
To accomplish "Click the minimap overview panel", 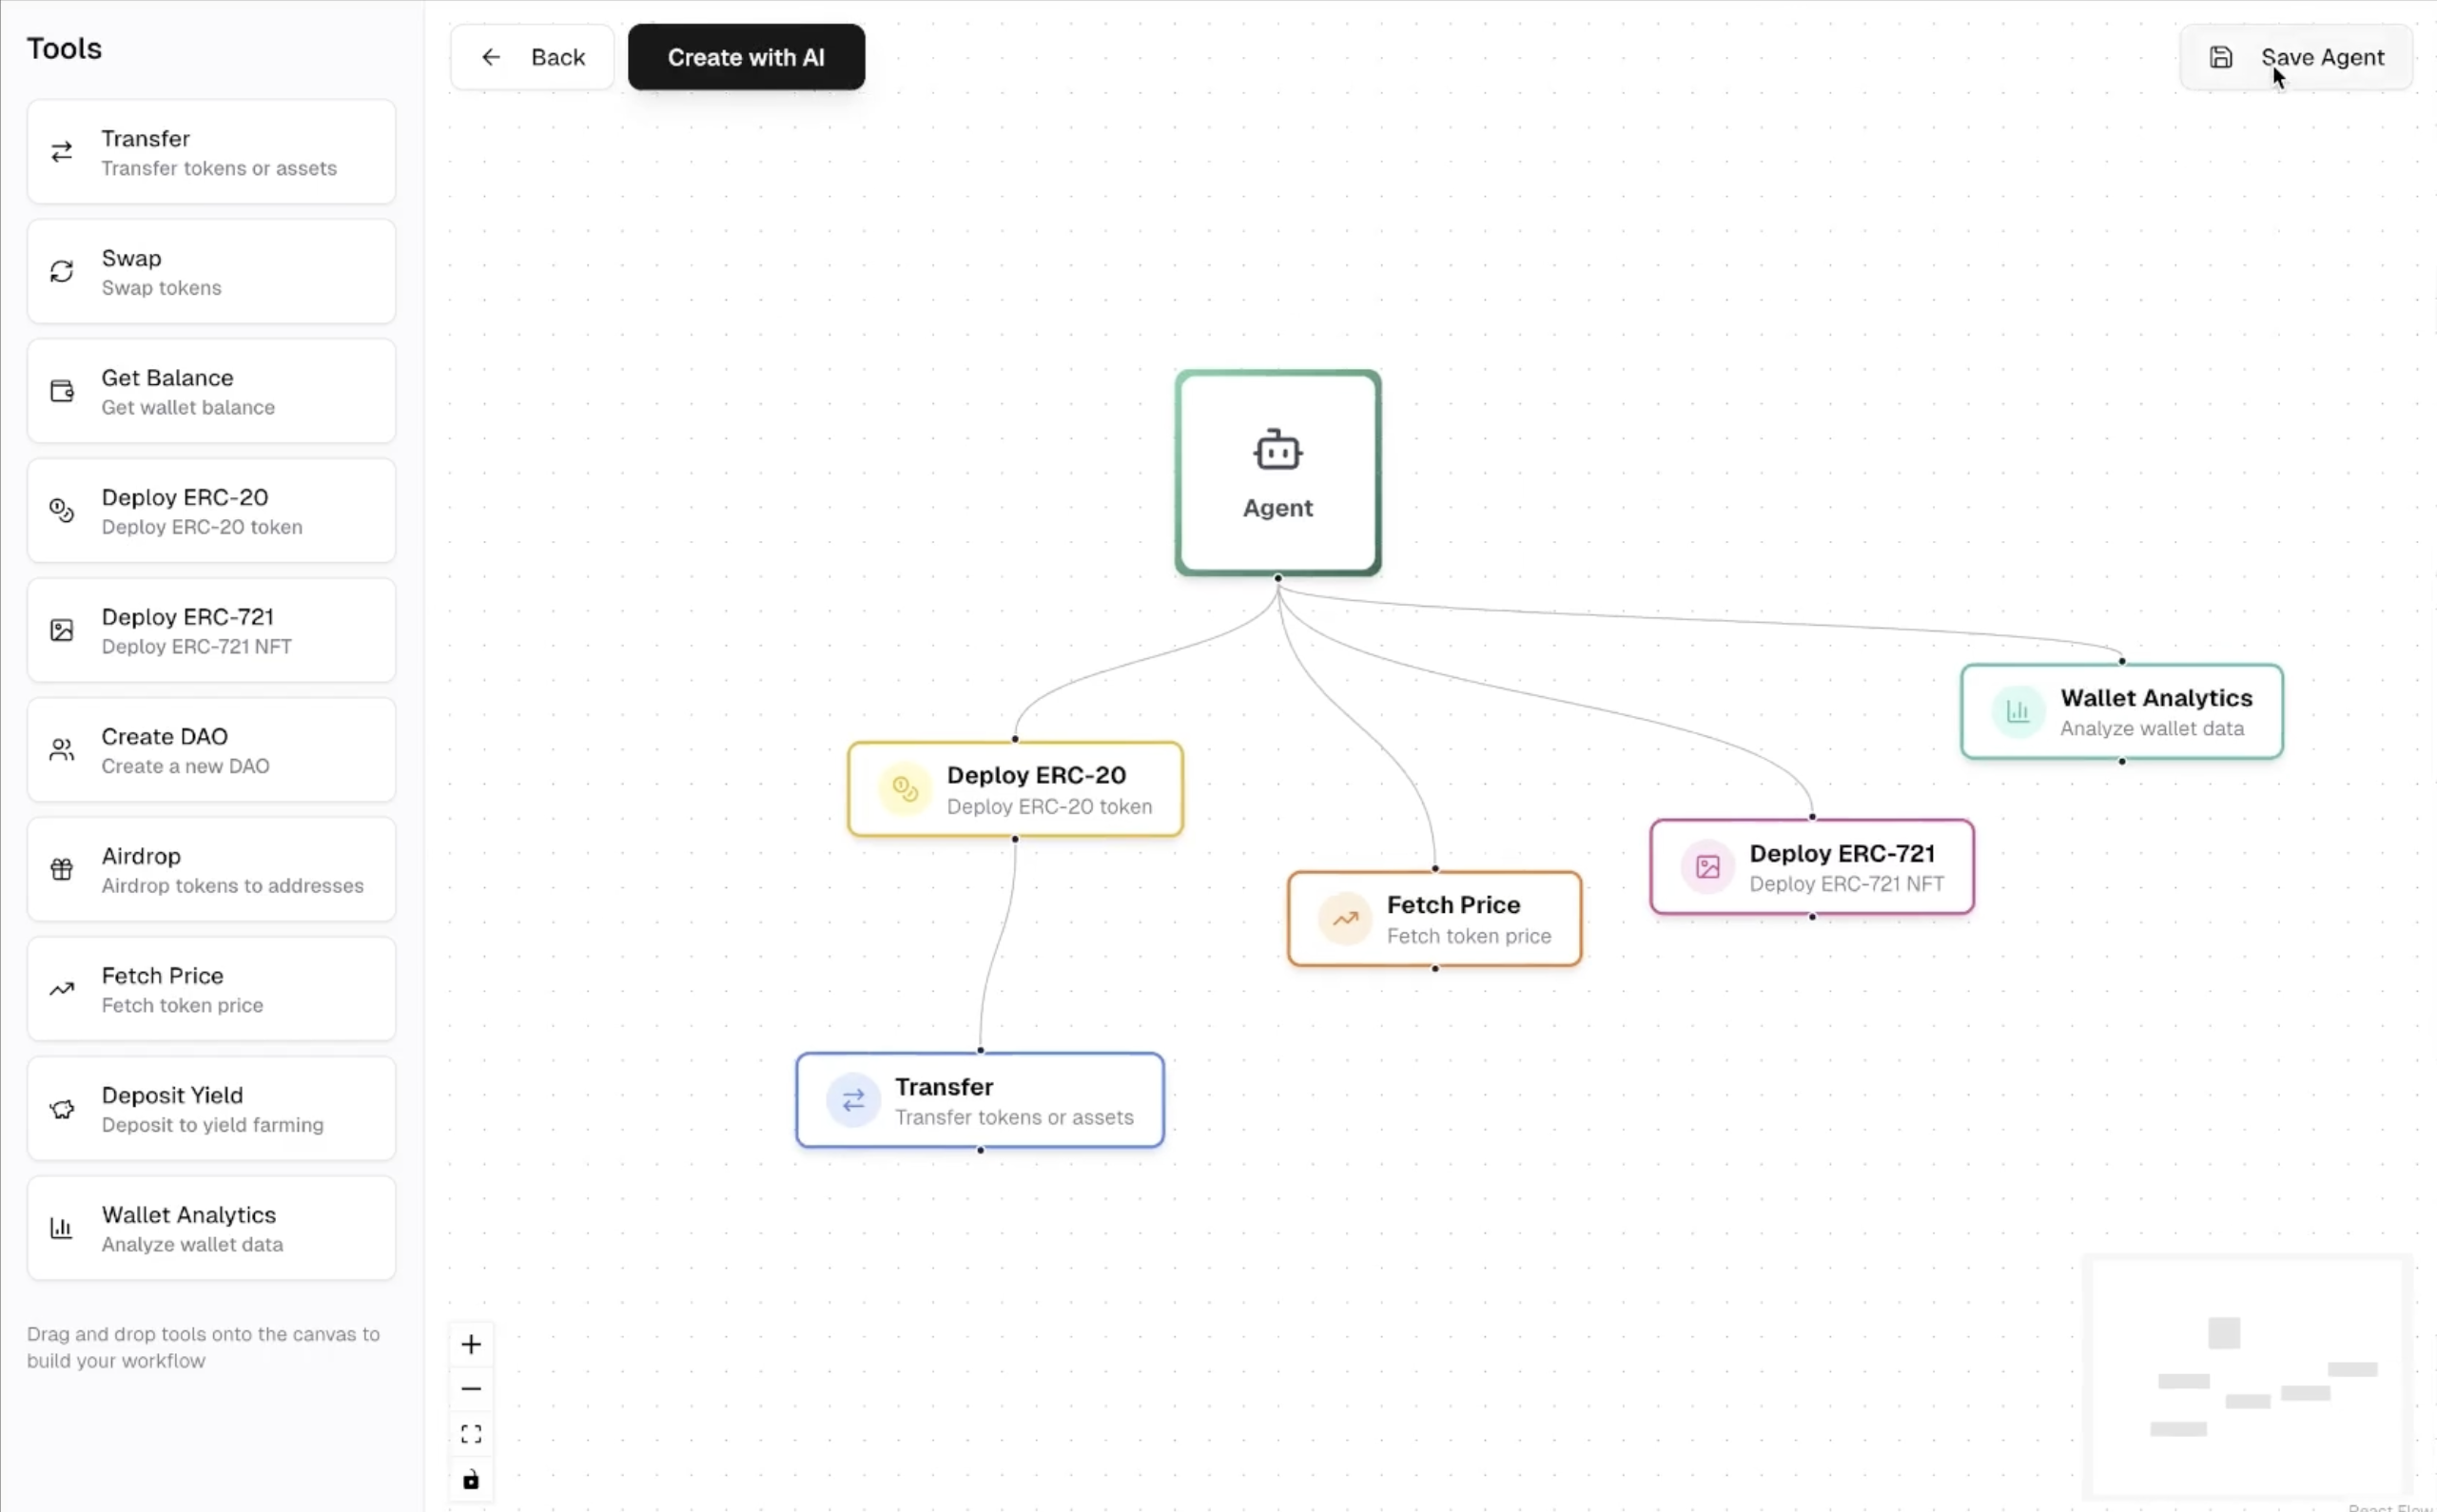I will pyautogui.click(x=2246, y=1377).
